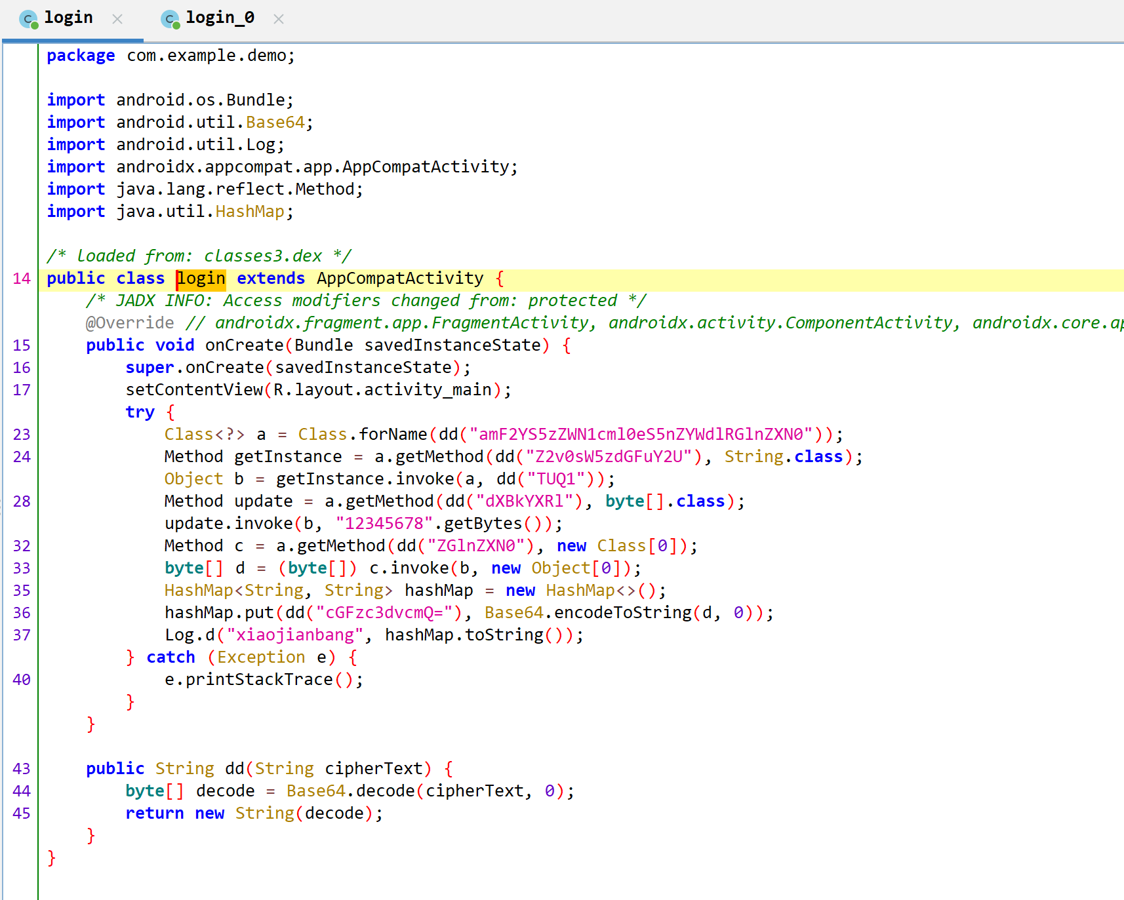Click line number 23 in the gutter
Viewport: 1124px width, 900px height.
coord(22,435)
